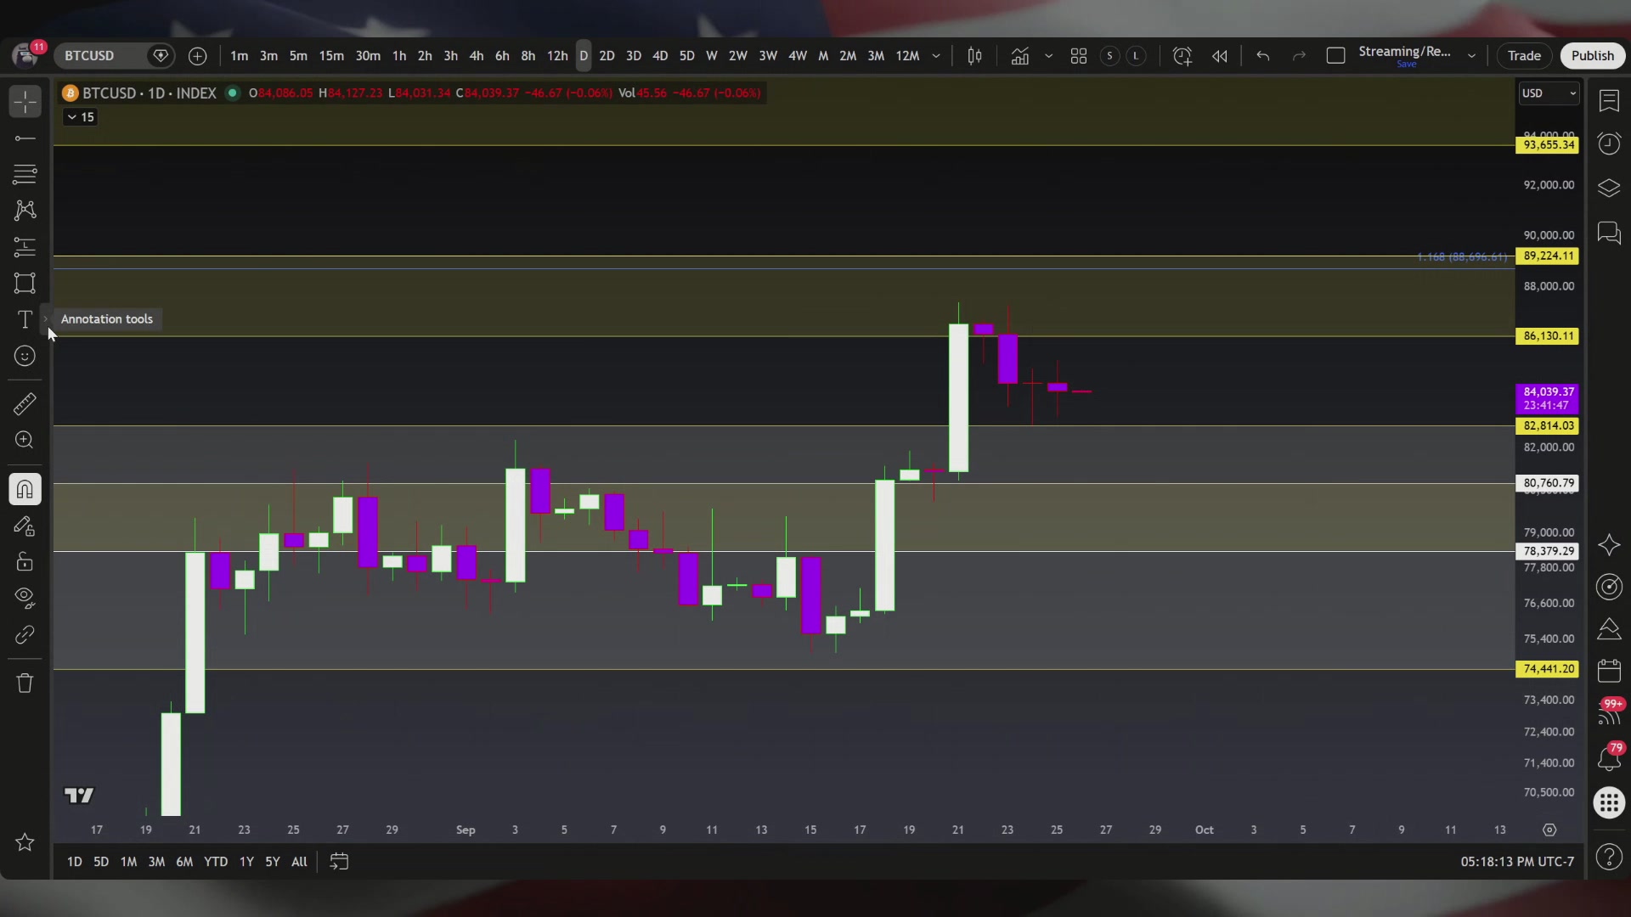Open favorites toolbar star icon

25,842
